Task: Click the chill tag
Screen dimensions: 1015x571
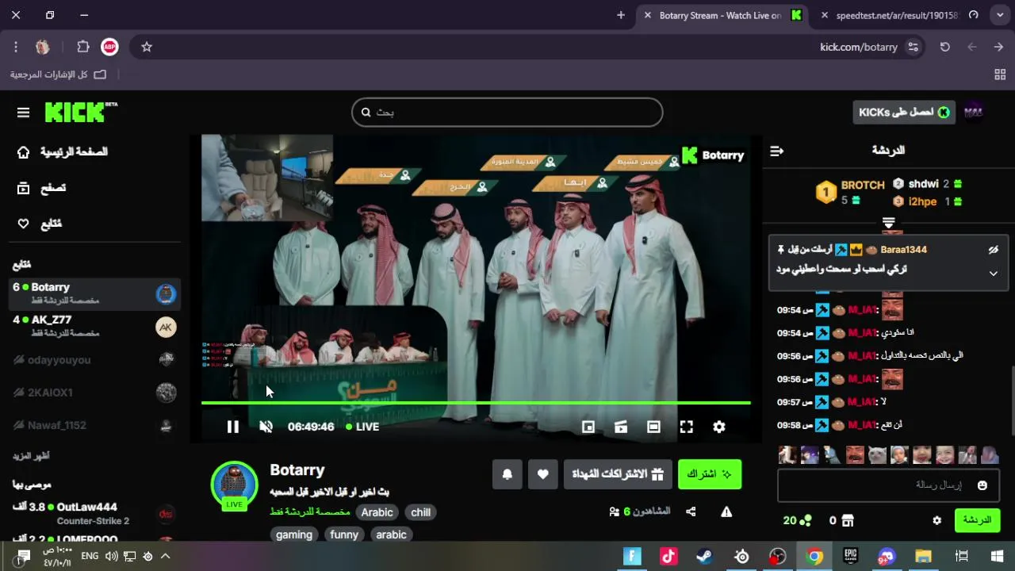Action: point(421,512)
